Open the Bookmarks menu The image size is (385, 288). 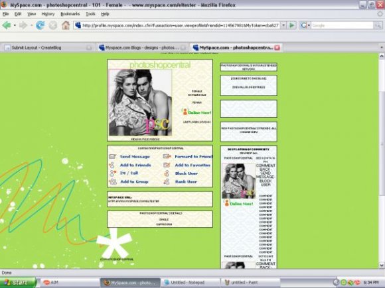coord(70,14)
